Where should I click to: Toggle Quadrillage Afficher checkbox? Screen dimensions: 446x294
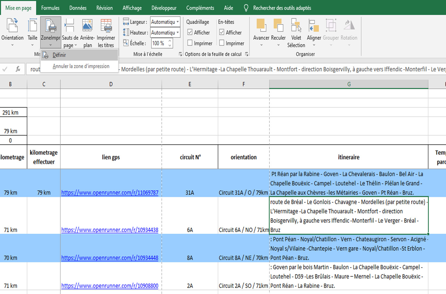point(190,32)
